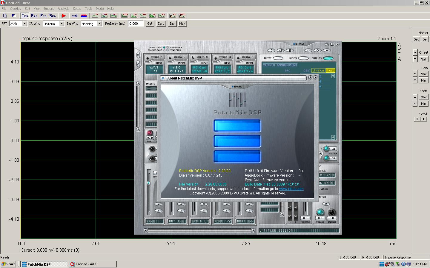This screenshot has height=268, width=430.
Task: Open the File menu
Action: click(x=4, y=9)
